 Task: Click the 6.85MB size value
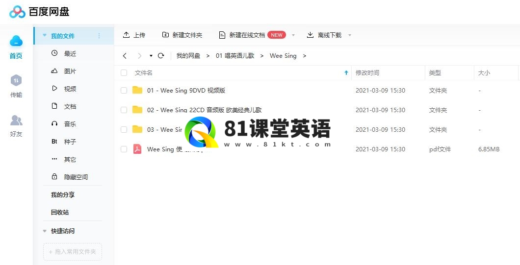tap(489, 149)
